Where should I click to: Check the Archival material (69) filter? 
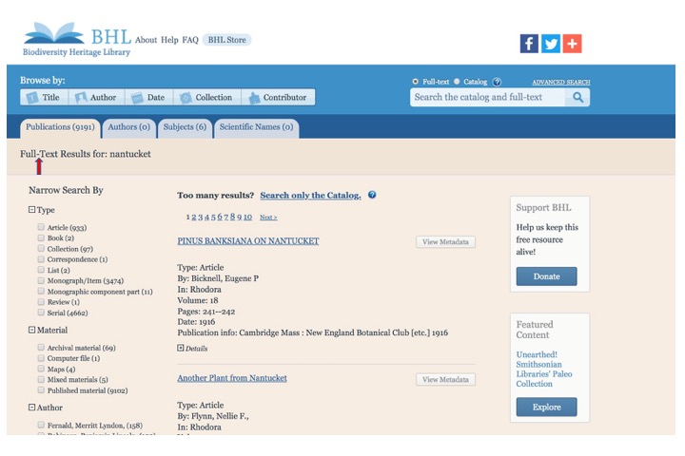pos(41,348)
